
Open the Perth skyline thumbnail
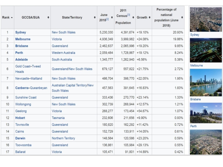coord(206,113)
